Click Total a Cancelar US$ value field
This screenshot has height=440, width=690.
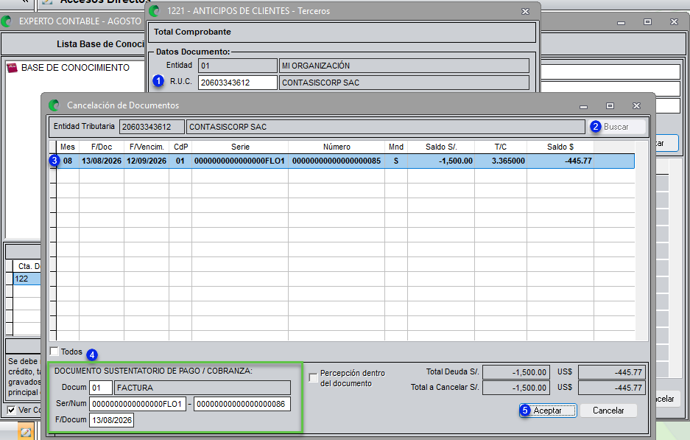coord(612,388)
